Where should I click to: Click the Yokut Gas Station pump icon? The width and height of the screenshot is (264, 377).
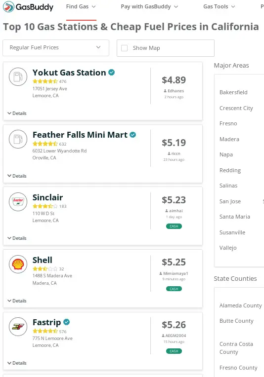click(x=18, y=76)
